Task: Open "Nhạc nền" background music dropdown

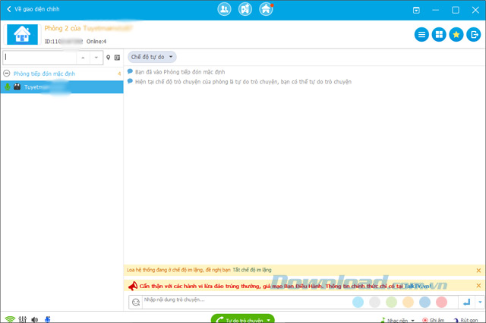Action: point(398,320)
